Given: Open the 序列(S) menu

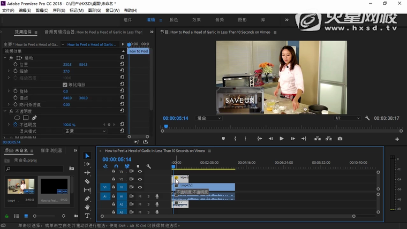Looking at the screenshot, I should click(59, 10).
